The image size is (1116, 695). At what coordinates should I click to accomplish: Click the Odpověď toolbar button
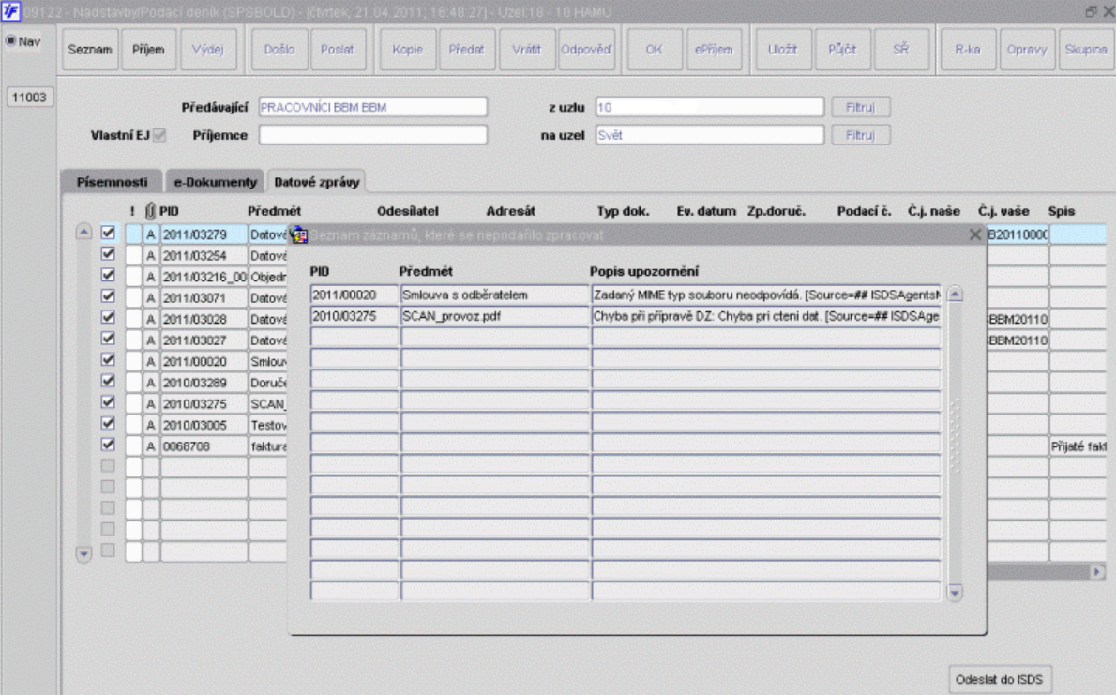[x=586, y=49]
